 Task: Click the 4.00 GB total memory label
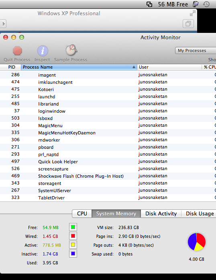[x=196, y=259]
